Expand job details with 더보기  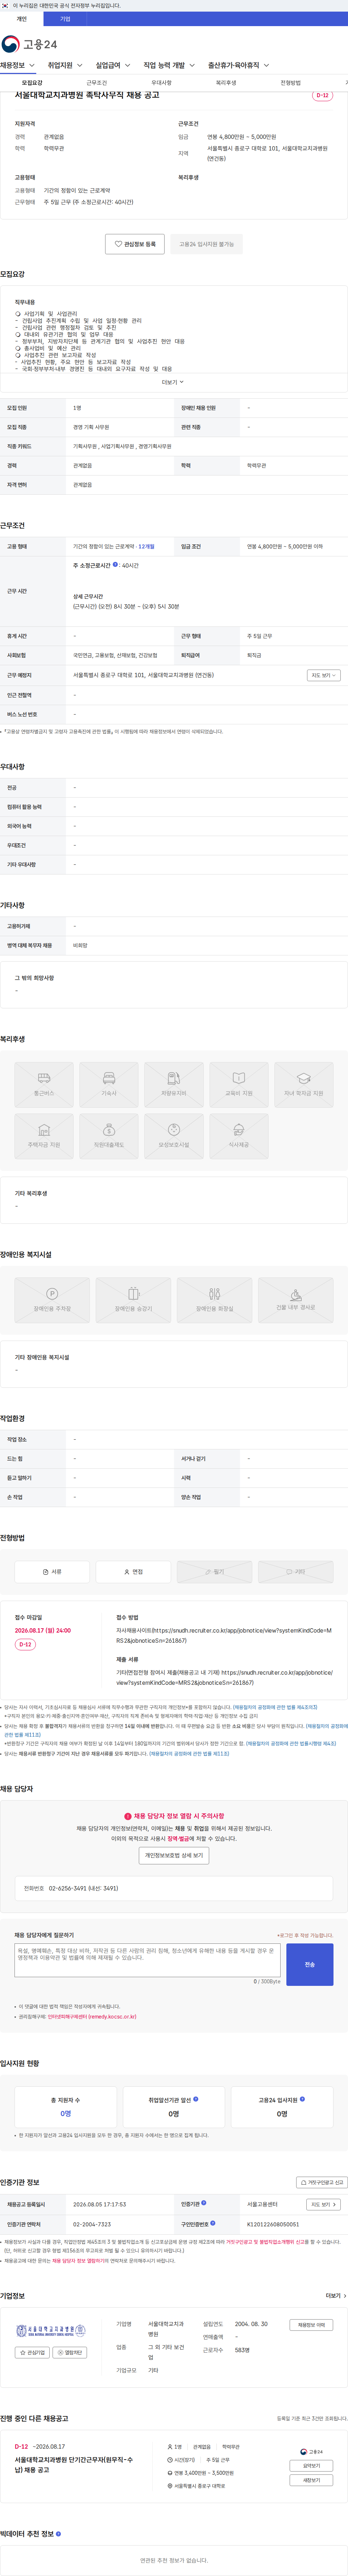coord(173,382)
